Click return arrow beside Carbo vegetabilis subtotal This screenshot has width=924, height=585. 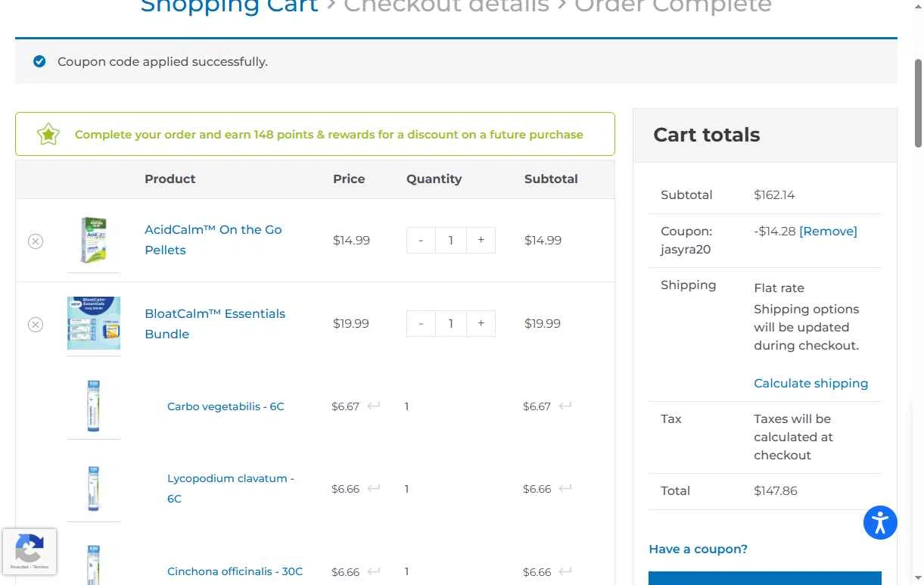pos(565,406)
